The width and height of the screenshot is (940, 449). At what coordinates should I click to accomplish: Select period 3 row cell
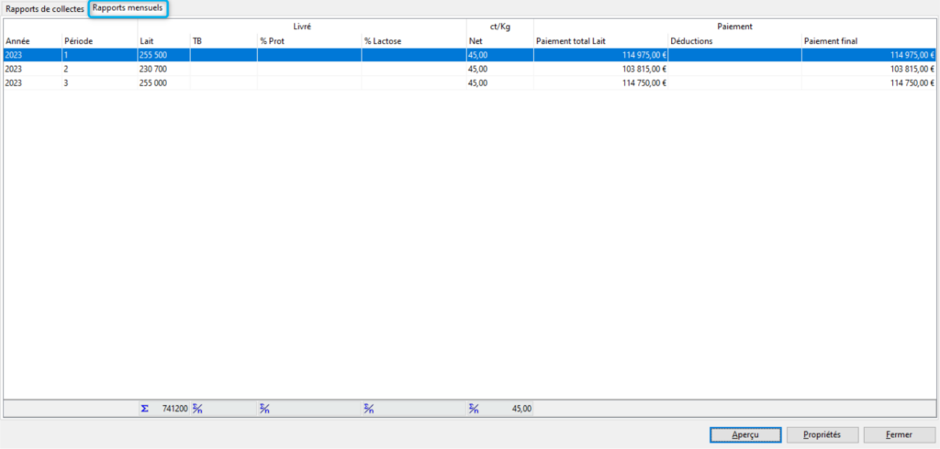click(99, 83)
